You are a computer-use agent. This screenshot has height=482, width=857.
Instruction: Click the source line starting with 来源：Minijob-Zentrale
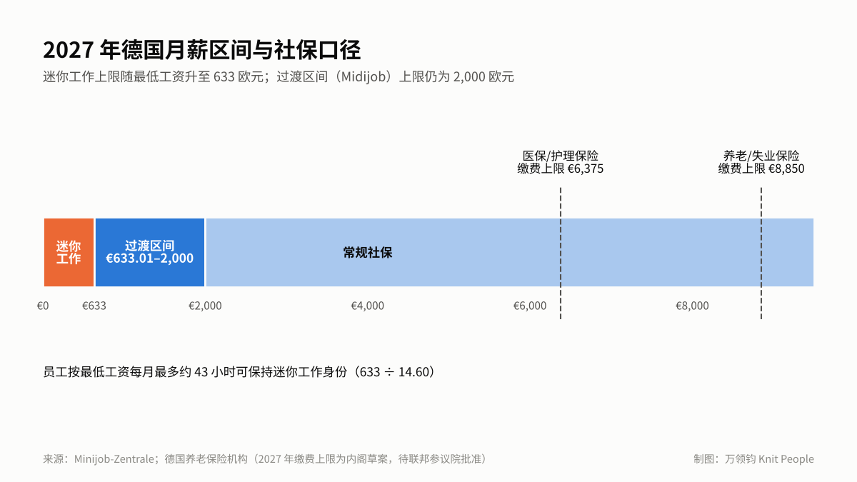[265, 459]
